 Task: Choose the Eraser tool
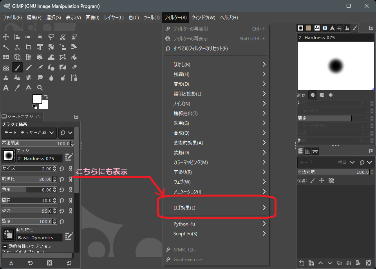[74, 67]
